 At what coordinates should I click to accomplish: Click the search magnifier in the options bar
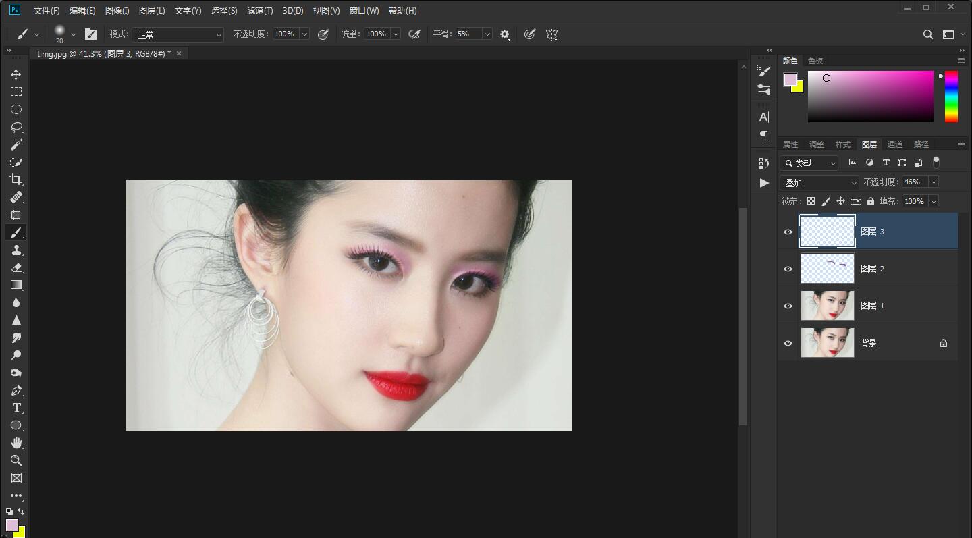[927, 34]
